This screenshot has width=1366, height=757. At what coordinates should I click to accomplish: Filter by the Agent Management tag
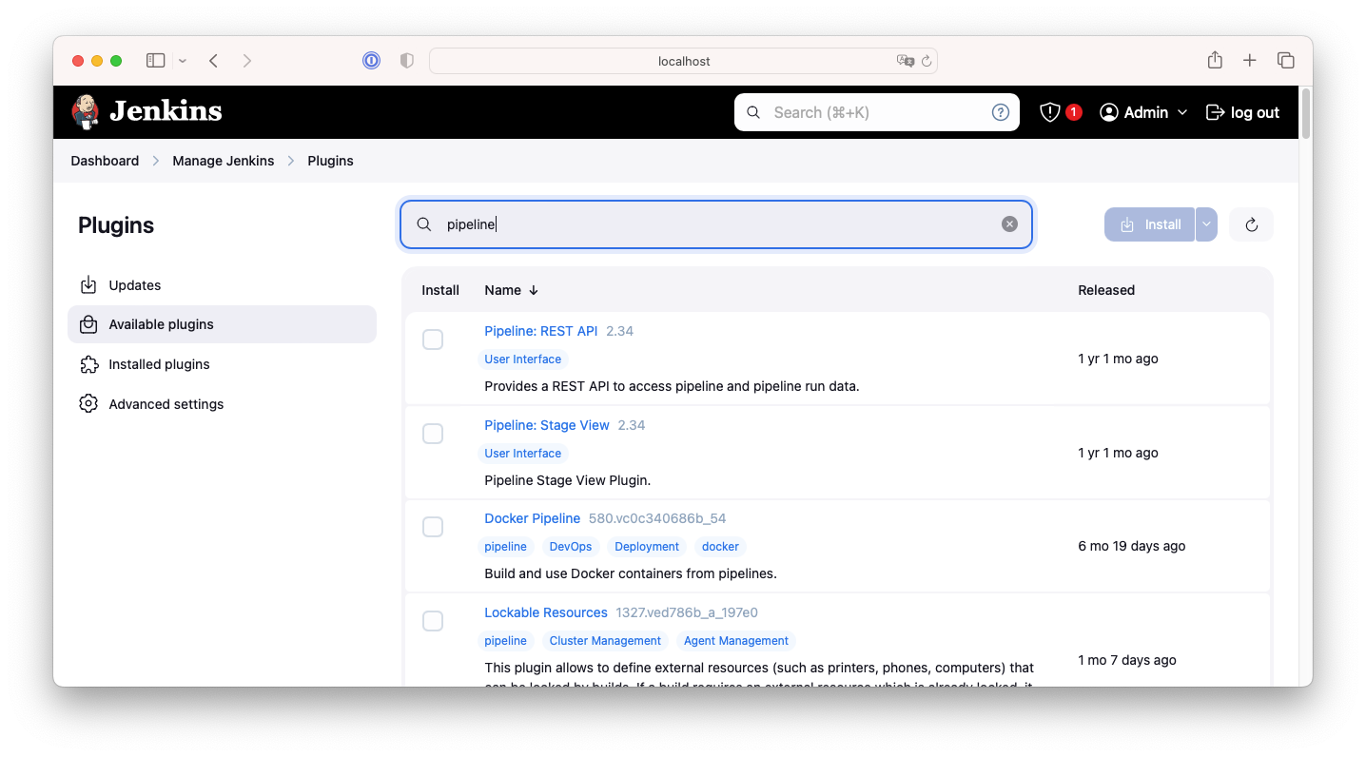[x=736, y=641]
